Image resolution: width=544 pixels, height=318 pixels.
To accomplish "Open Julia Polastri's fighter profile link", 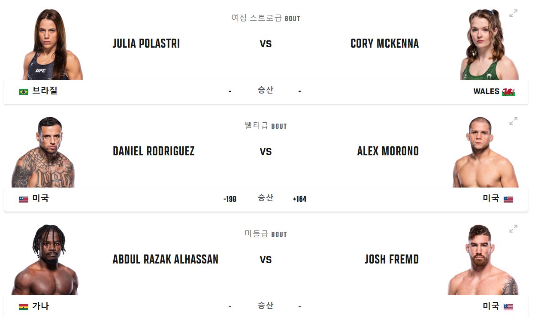I will pyautogui.click(x=146, y=43).
